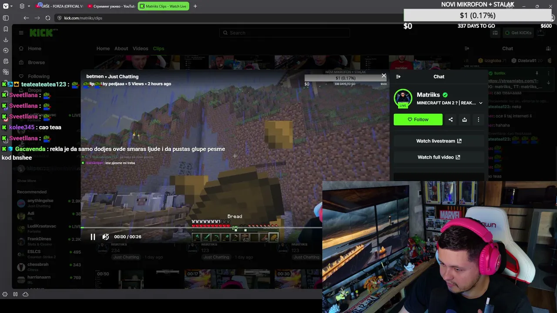Toggle the clip mute button
This screenshot has width=557, height=313.
105,237
